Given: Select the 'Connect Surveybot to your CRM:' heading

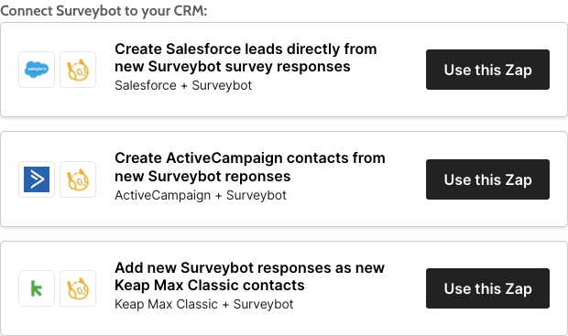Looking at the screenshot, I should (x=104, y=11).
